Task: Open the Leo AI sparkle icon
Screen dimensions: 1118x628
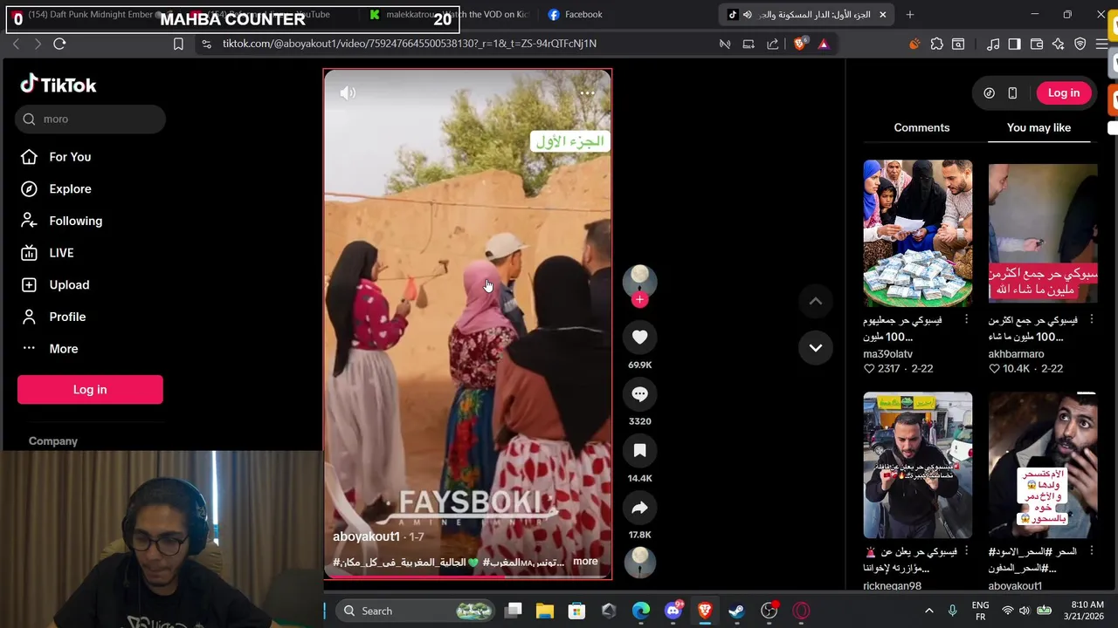Action: pyautogui.click(x=1059, y=44)
